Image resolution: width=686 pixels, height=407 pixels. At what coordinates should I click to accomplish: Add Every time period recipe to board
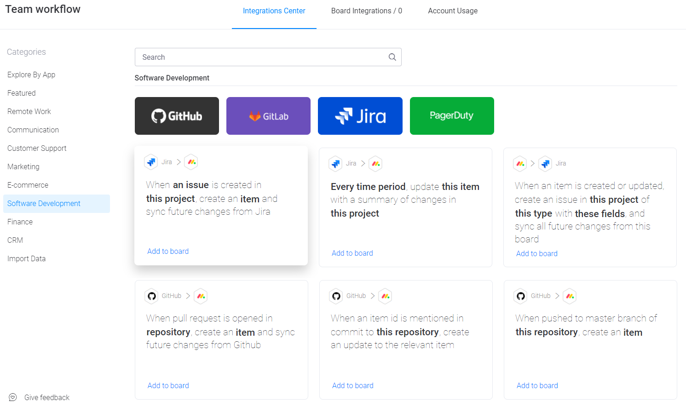pos(352,253)
